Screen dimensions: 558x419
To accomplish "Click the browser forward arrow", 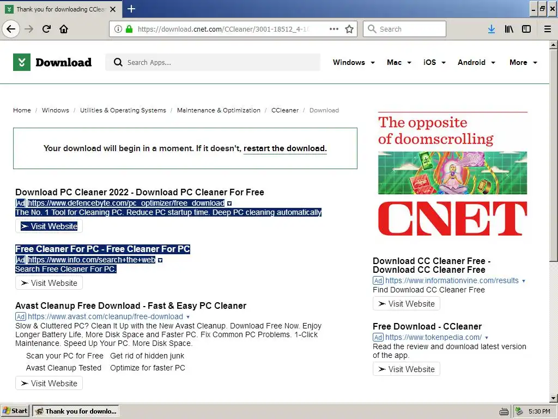I will [x=29, y=29].
